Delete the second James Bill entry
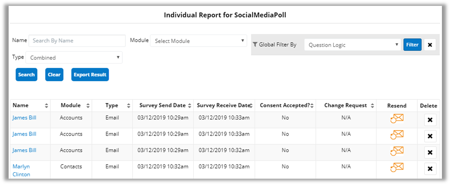Viewport: 451px width, 185px height. pyautogui.click(x=430, y=136)
